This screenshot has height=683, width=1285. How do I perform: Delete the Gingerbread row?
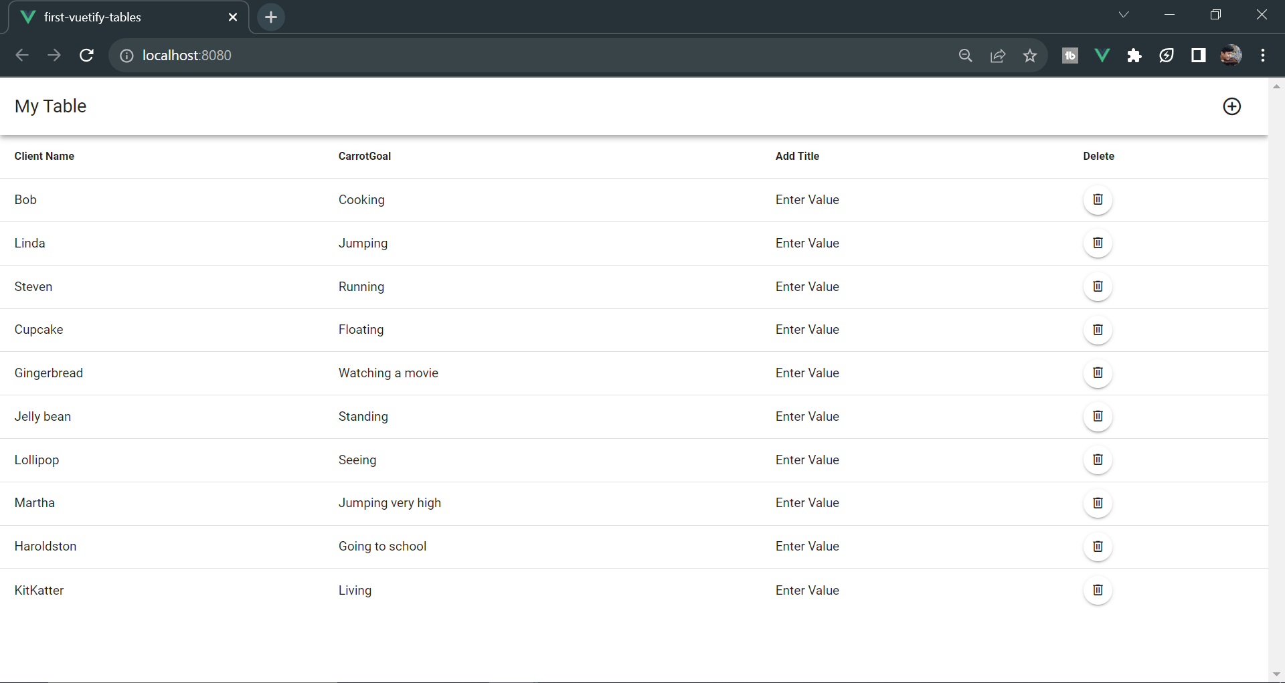pos(1097,373)
